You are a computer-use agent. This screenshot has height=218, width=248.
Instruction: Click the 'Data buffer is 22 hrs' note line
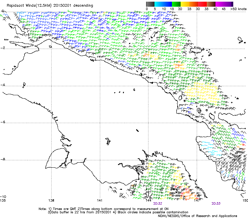coord(118,212)
